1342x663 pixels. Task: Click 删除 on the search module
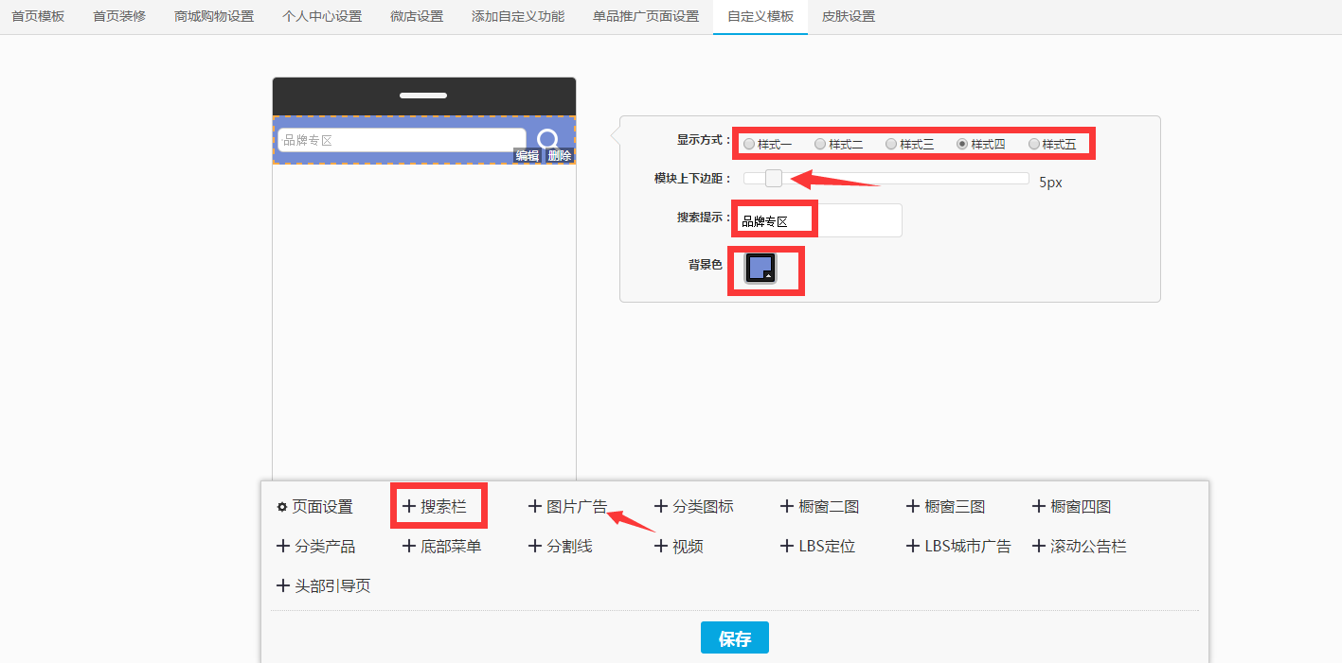coord(560,156)
